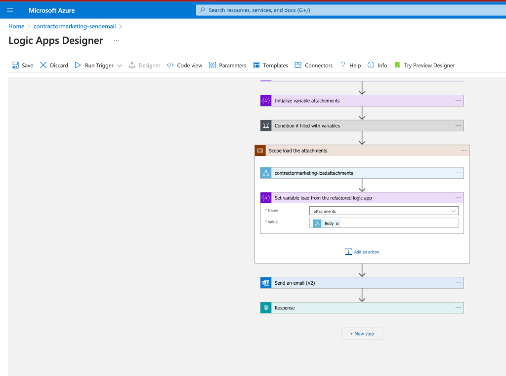The image size is (506, 376).
Task: Click the Response step icon
Action: [x=266, y=308]
